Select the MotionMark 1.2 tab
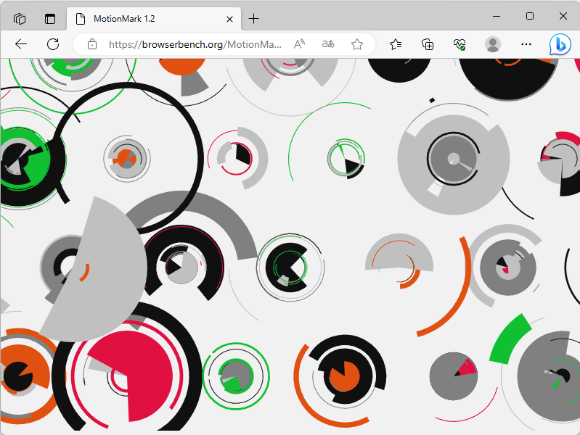 click(154, 18)
